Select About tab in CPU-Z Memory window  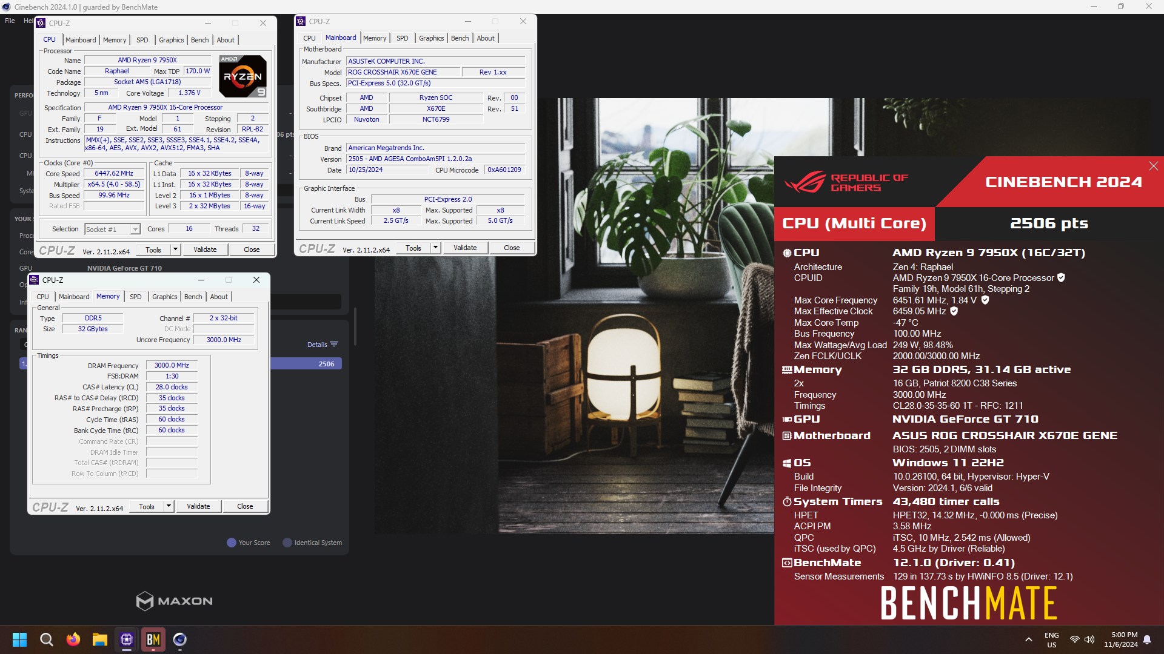(x=219, y=297)
